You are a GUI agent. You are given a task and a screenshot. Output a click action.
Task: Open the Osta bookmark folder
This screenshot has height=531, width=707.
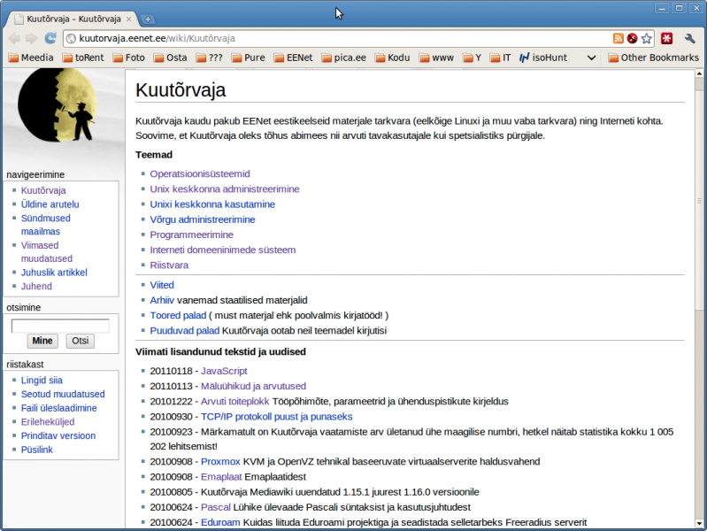click(x=171, y=58)
